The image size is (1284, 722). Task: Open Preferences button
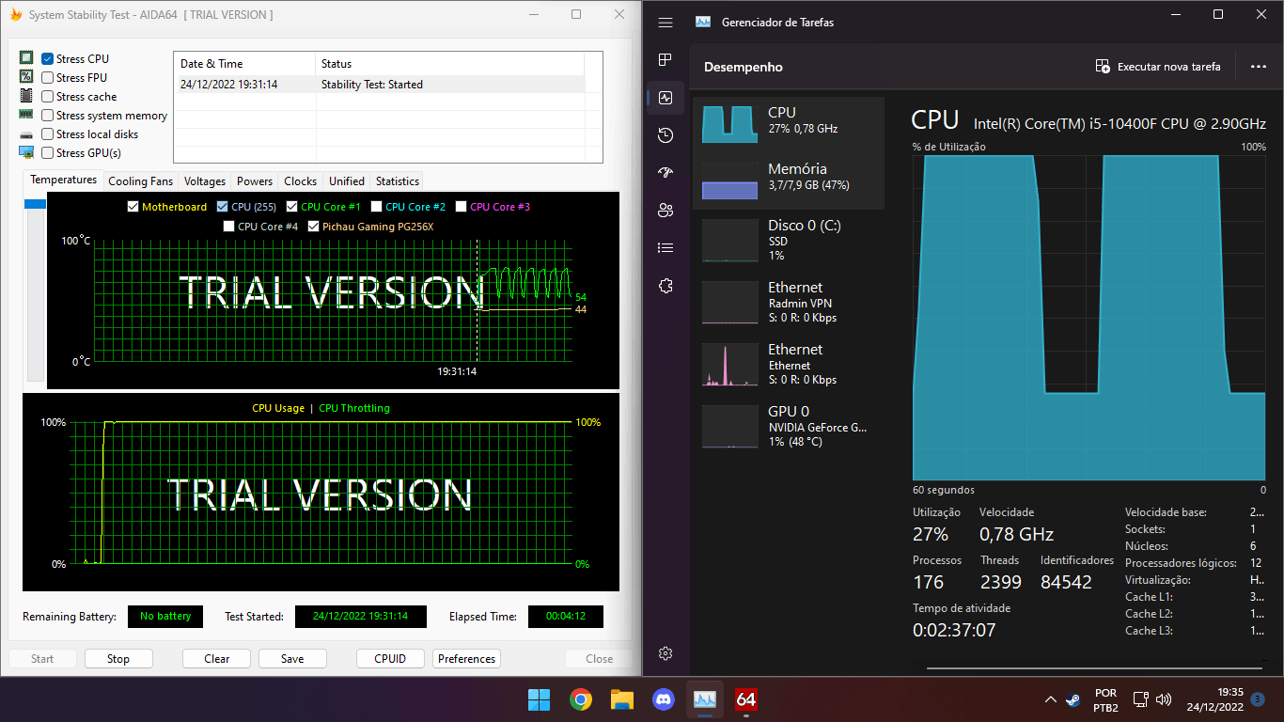[x=467, y=659]
